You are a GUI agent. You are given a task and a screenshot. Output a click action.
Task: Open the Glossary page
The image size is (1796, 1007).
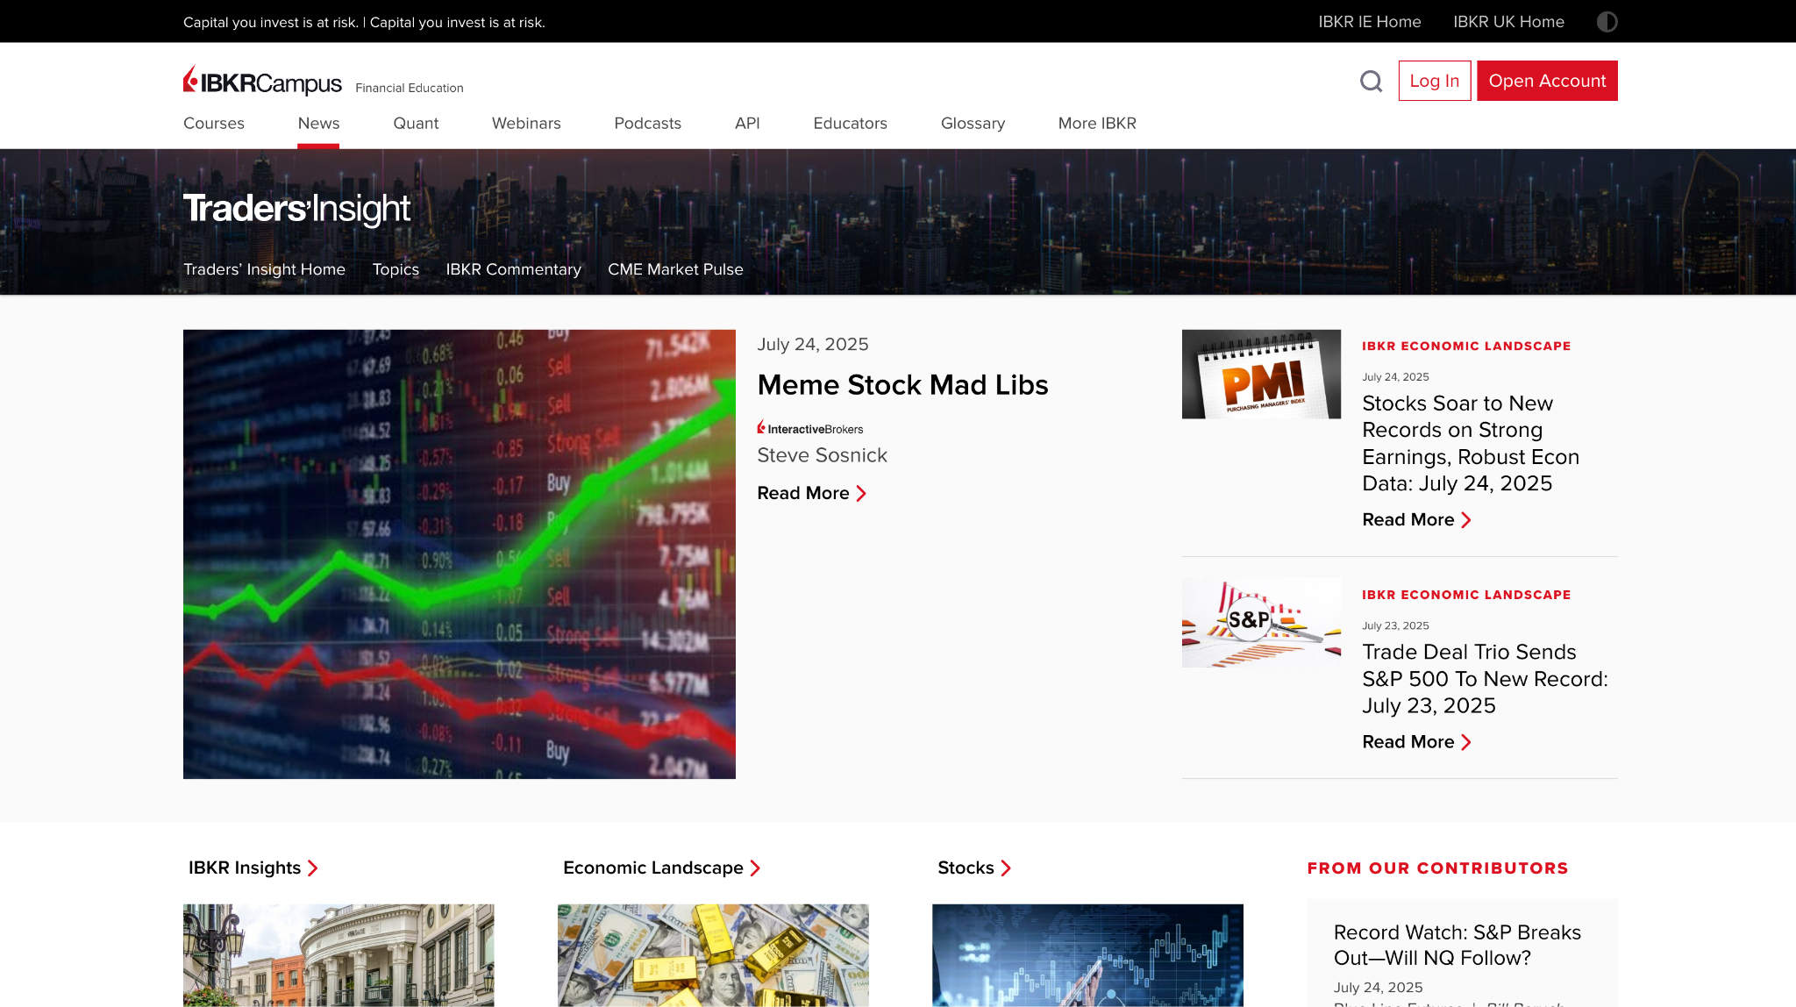click(973, 124)
